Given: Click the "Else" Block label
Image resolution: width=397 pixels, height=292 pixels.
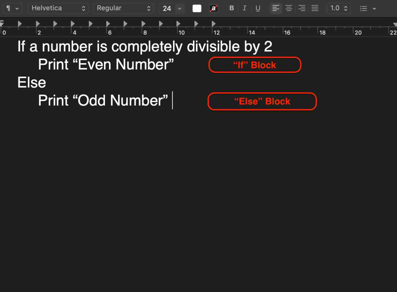Looking at the screenshot, I should [262, 101].
